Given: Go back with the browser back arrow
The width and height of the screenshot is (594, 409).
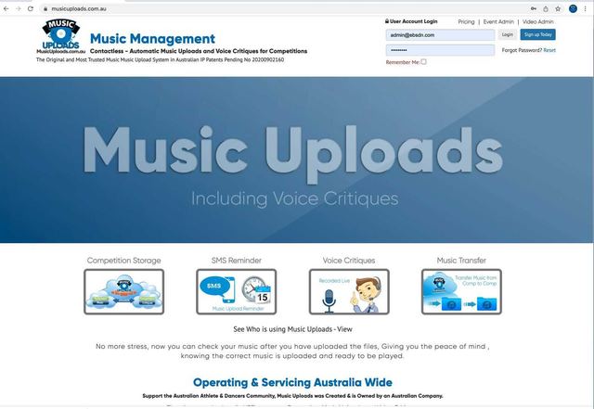Looking at the screenshot, I should point(6,8).
